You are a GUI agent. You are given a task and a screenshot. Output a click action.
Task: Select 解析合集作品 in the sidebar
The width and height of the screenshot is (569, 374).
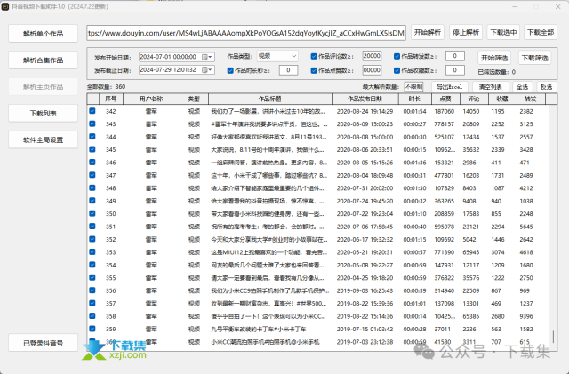(44, 60)
